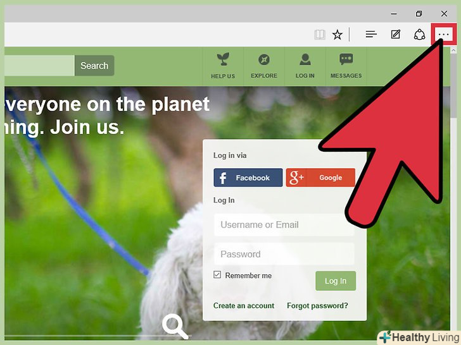The height and width of the screenshot is (345, 461).
Task: Follow the Create an account link
Action: coord(244,306)
